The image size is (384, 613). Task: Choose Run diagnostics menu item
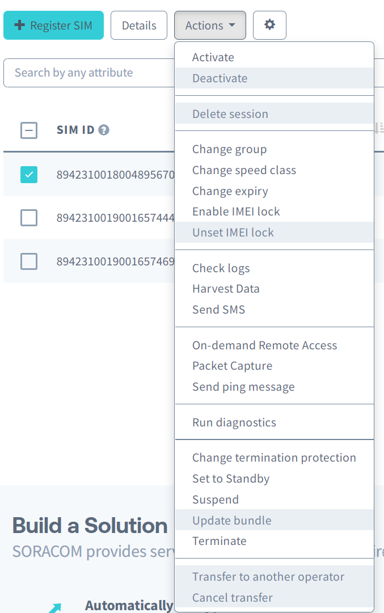[x=234, y=422]
